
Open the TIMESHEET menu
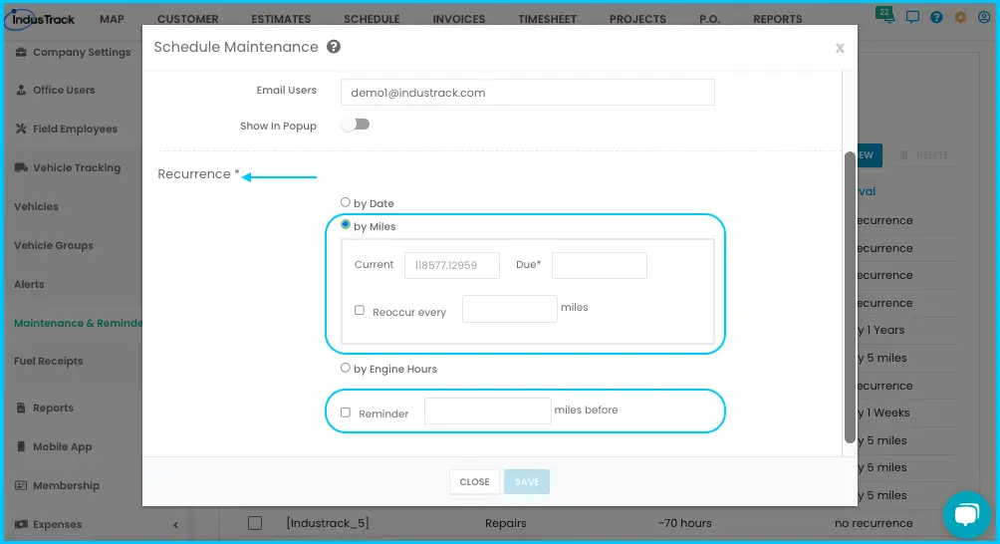click(547, 19)
